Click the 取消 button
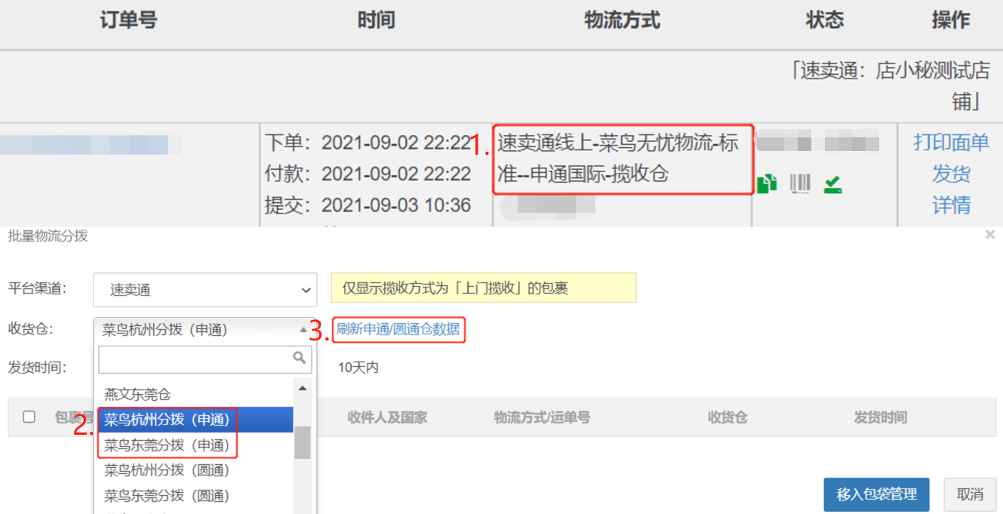This screenshot has width=1003, height=514. (970, 494)
